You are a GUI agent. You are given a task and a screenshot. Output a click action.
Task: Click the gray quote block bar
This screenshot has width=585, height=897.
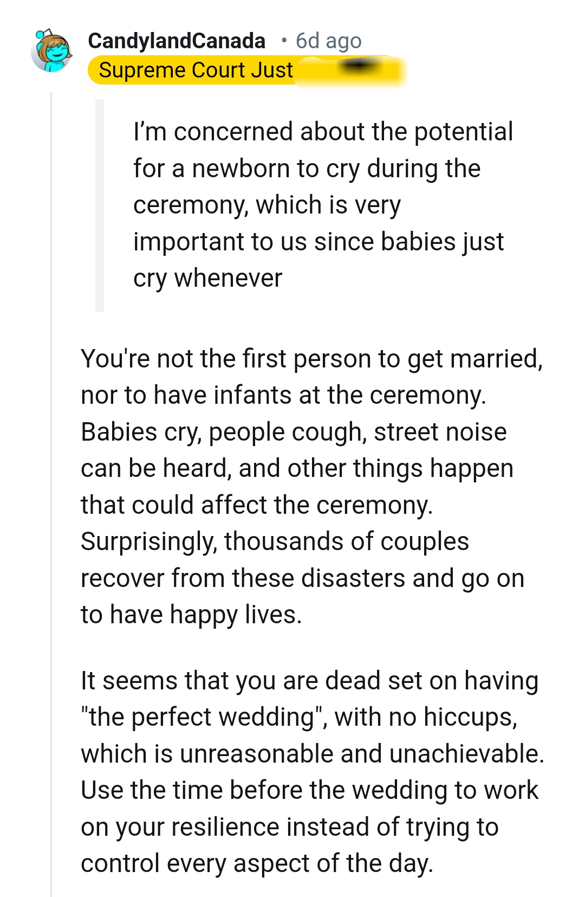(99, 205)
